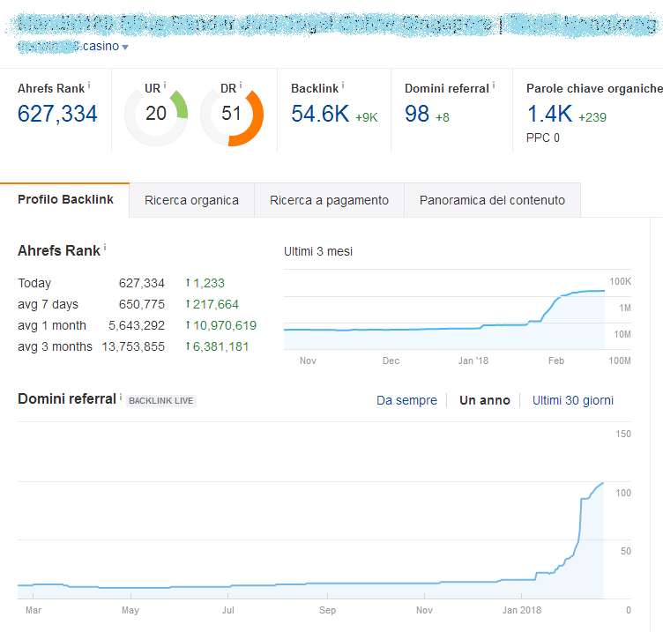Click the UR info icon
The height and width of the screenshot is (632, 663).
165,85
